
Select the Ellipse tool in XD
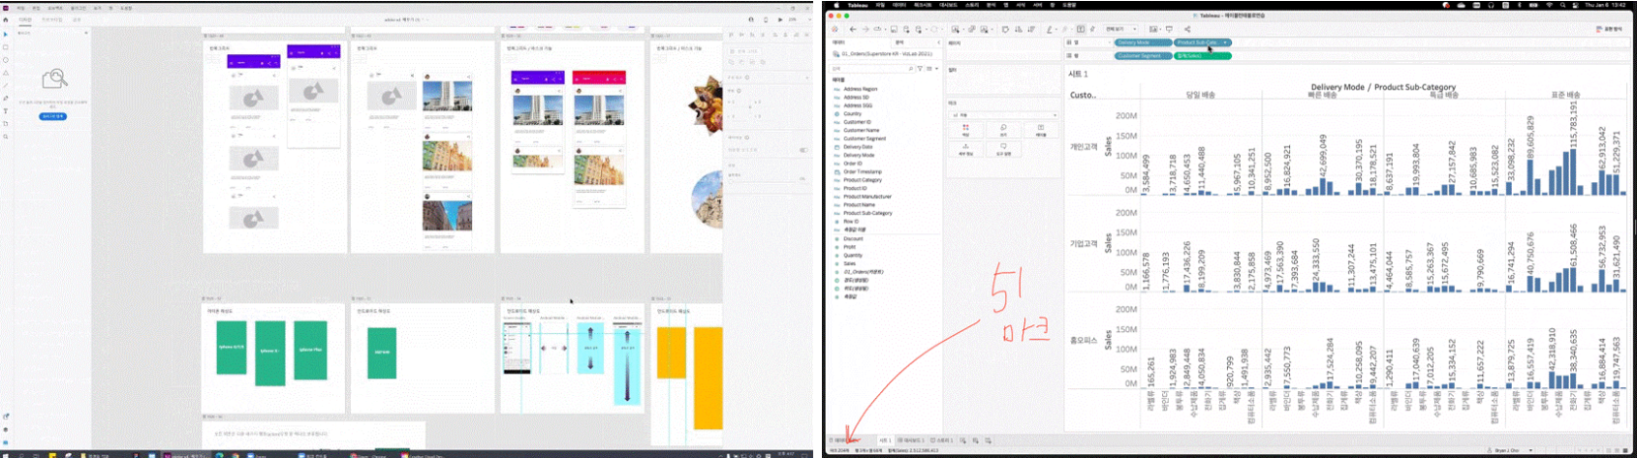[5, 60]
